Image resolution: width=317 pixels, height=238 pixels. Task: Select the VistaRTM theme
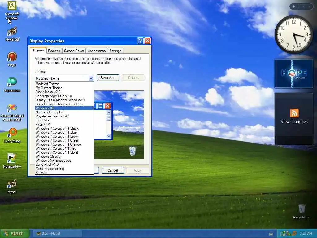64,124
